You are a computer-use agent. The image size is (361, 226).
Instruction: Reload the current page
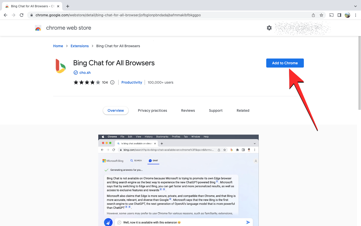click(22, 15)
